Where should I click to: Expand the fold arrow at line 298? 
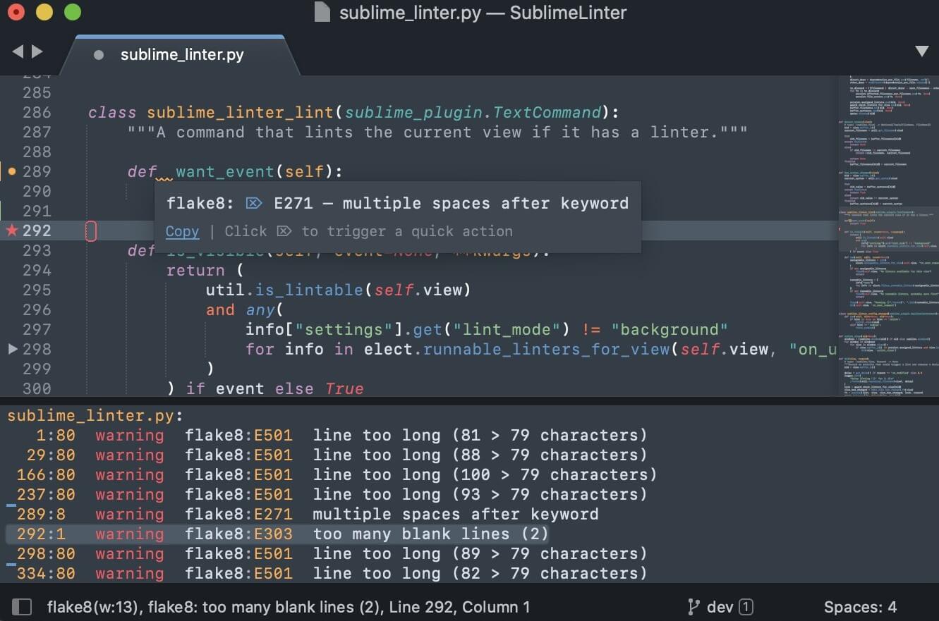[12, 349]
